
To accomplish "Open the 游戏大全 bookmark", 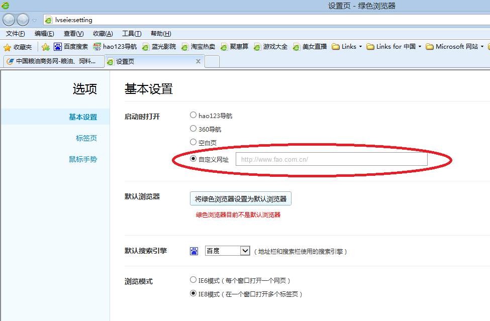I will (270, 47).
